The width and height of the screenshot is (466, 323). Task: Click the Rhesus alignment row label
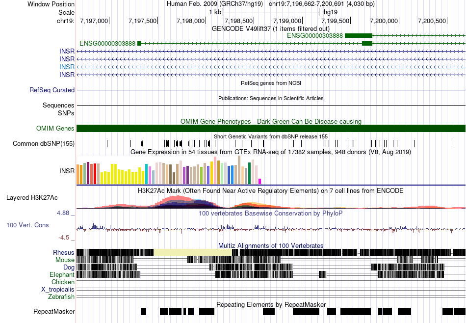pyautogui.click(x=64, y=252)
